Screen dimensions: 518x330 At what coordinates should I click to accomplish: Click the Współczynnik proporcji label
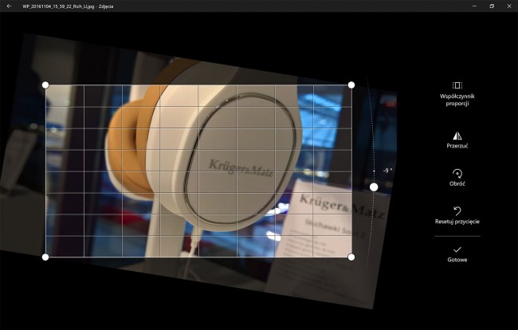tap(457, 100)
